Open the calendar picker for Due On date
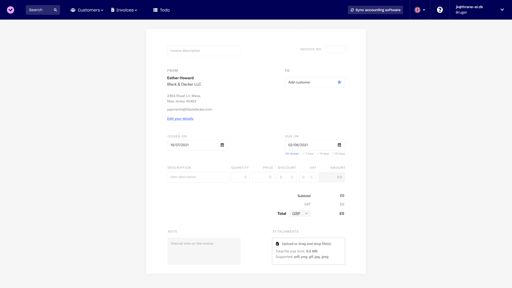 (340, 145)
